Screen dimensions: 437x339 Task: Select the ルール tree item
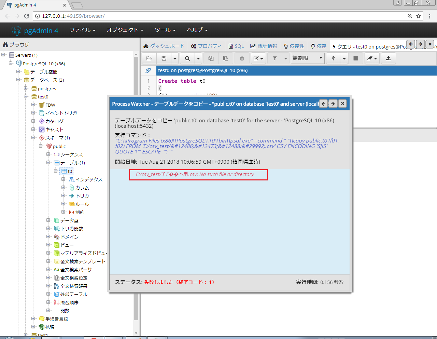[82, 204]
